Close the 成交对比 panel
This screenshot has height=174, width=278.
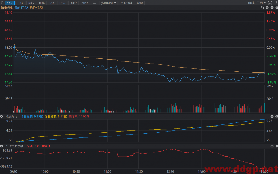coord(272,116)
